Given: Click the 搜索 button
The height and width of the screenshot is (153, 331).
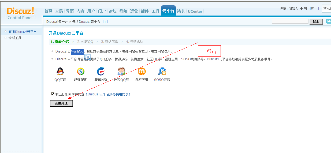Looking at the screenshot, I should coord(316,21).
